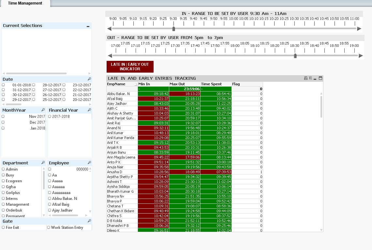The width and height of the screenshot is (372, 250).
Task: Click the print icon on tracking table
Action: [305, 78]
